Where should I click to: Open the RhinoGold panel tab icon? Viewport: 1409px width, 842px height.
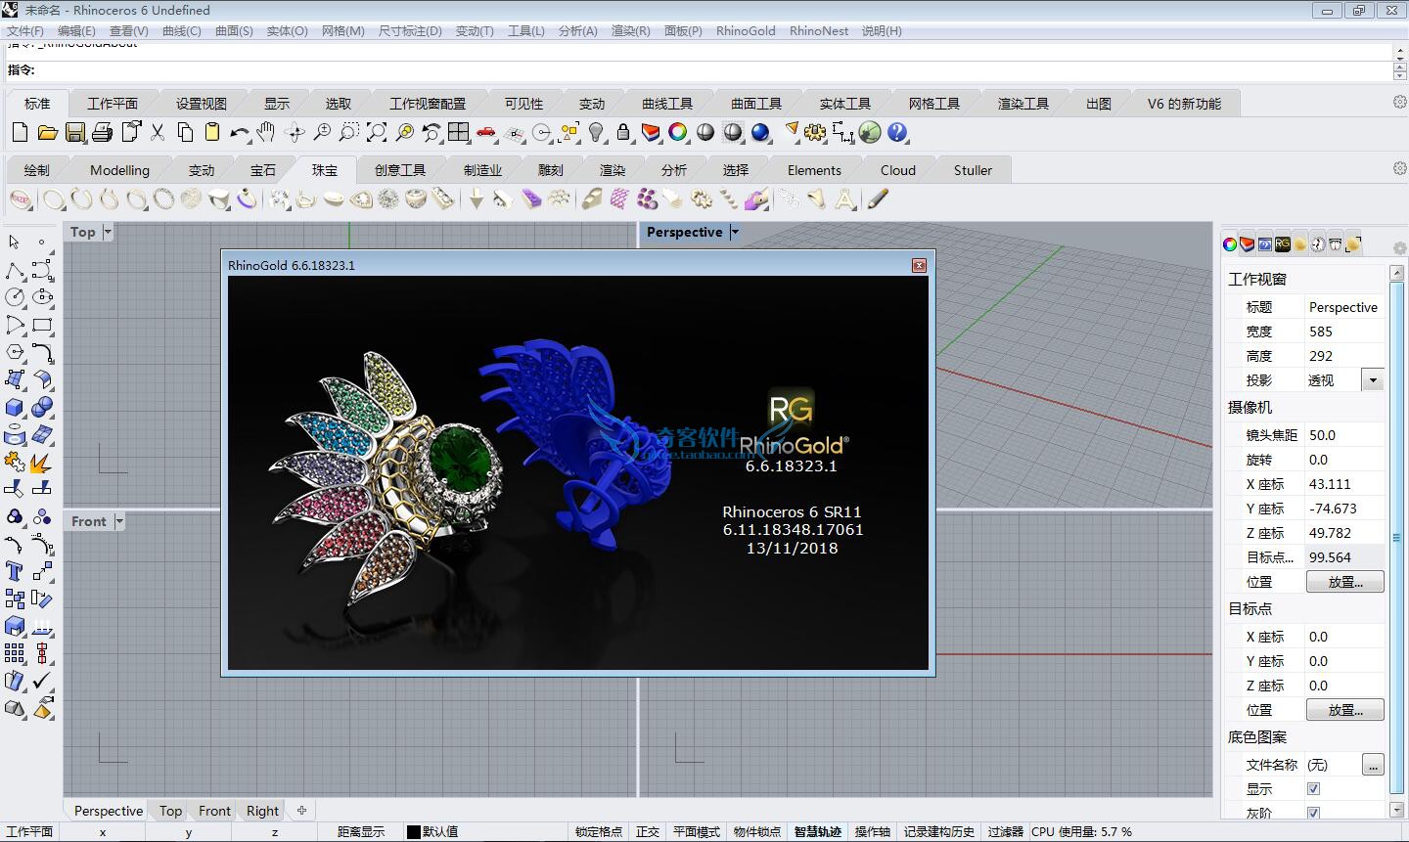[1282, 244]
